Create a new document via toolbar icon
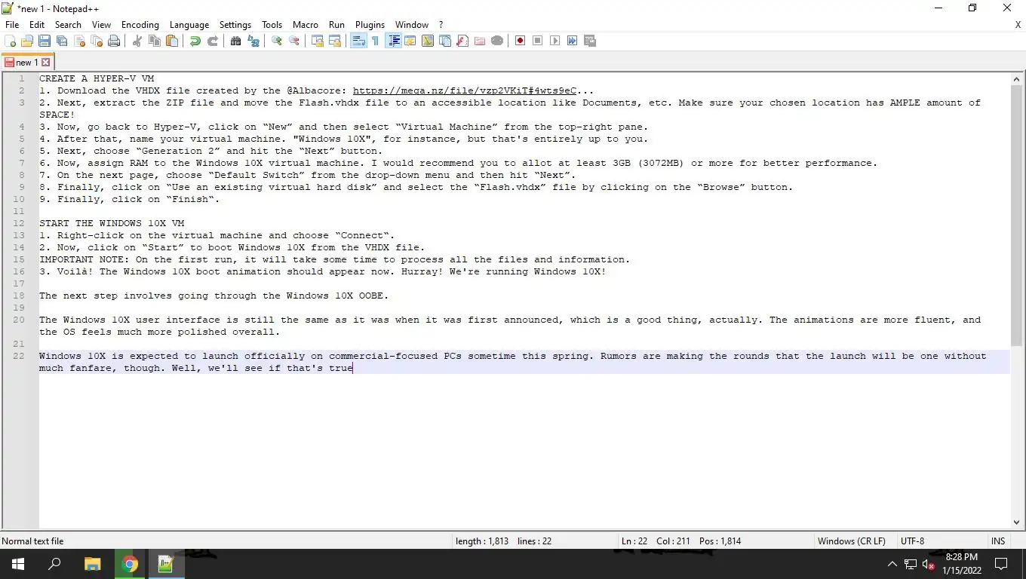The height and width of the screenshot is (579, 1026). point(10,41)
